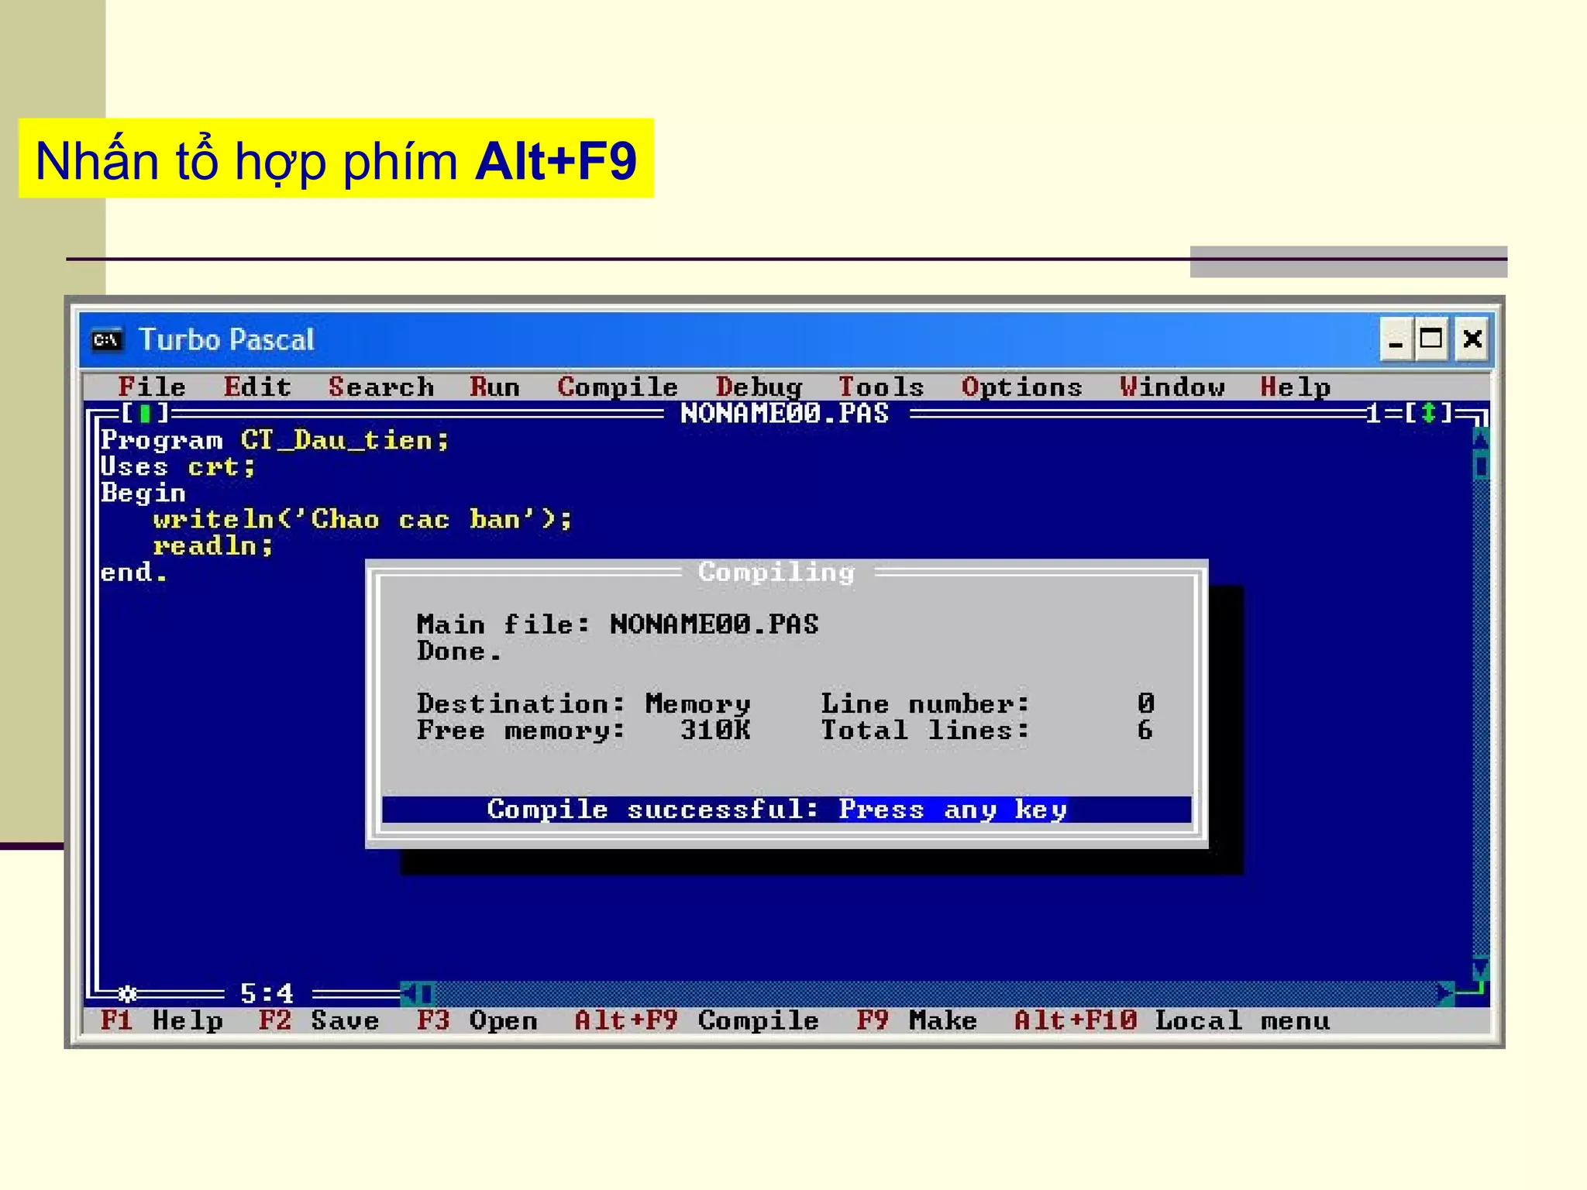Click the 'Done.' status text
The width and height of the screenshot is (1587, 1190).
pos(460,651)
